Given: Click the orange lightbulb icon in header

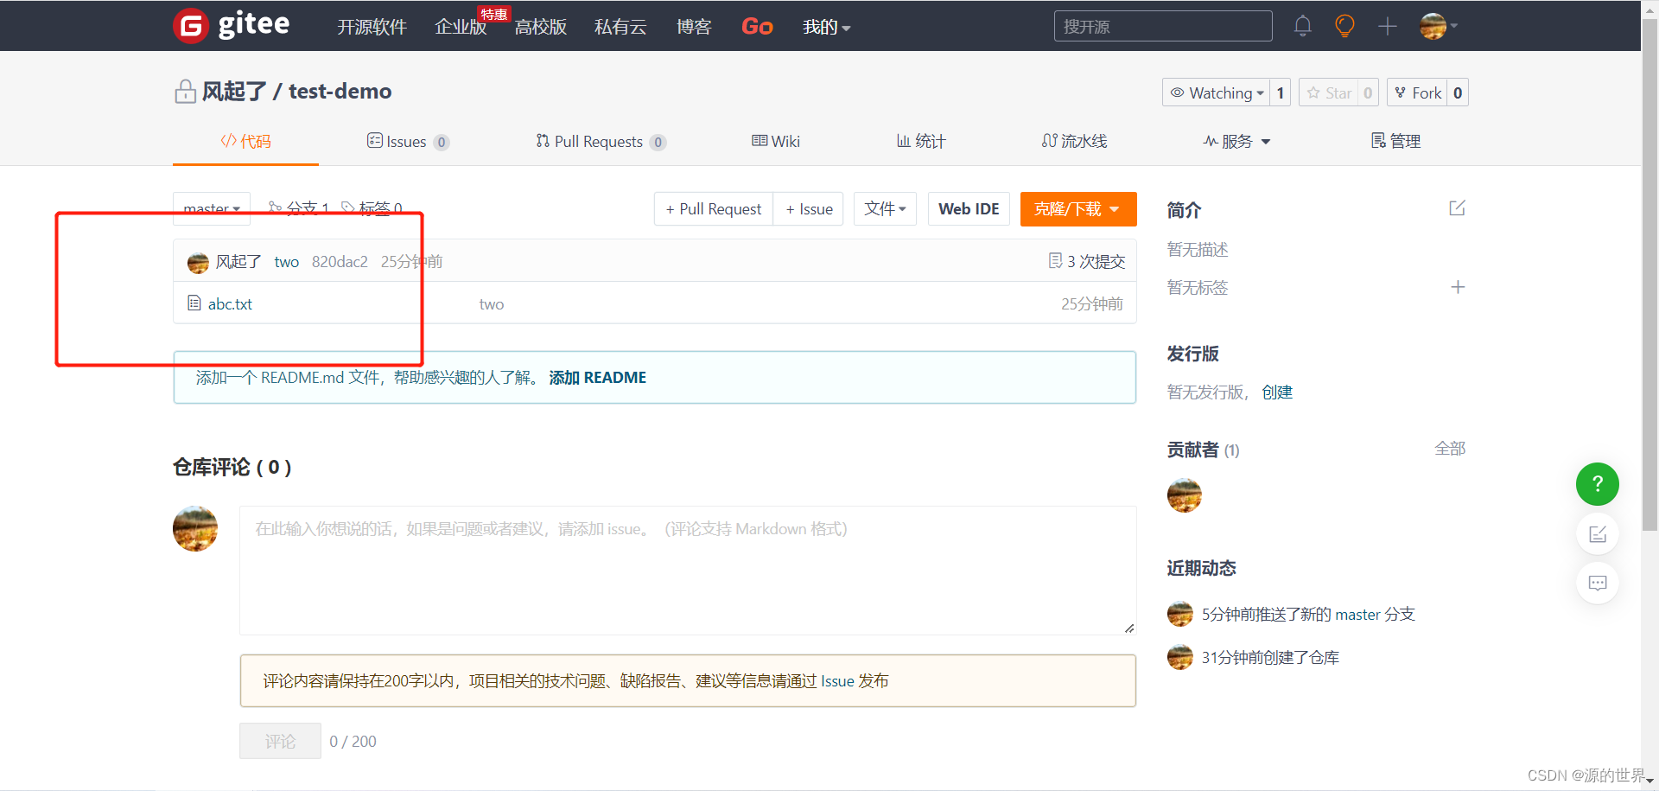Looking at the screenshot, I should [x=1344, y=26].
